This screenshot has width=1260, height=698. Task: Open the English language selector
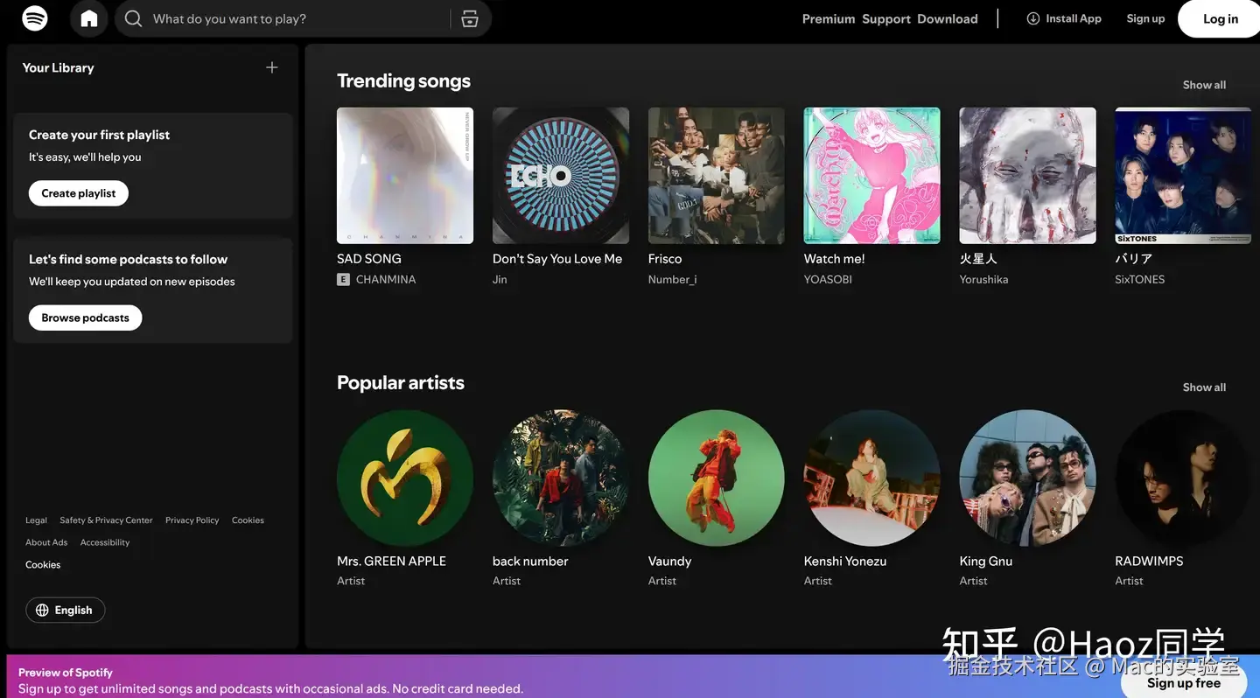pos(66,611)
